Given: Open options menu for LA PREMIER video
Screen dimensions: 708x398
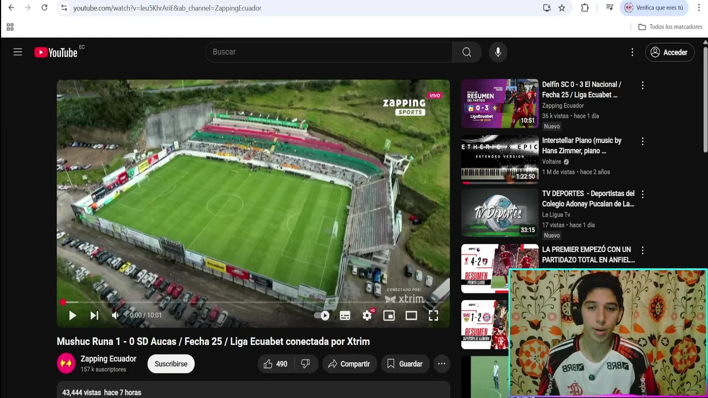Looking at the screenshot, I should 642,250.
